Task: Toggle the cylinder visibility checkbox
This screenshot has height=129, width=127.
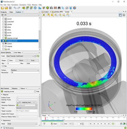Action: 3,24
